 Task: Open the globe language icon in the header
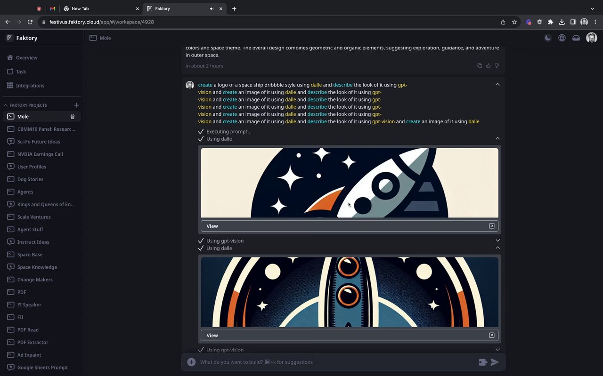point(562,38)
